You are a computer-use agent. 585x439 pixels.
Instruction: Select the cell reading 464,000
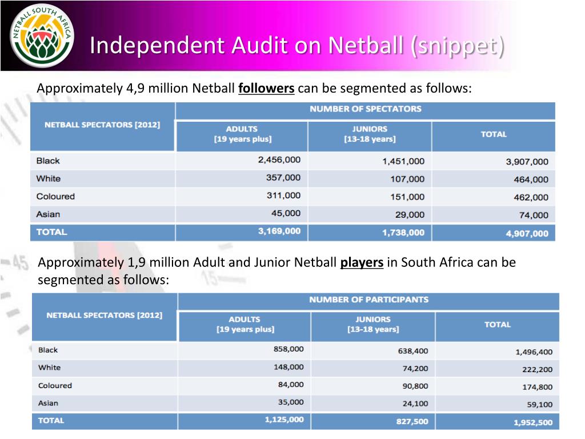click(531, 179)
